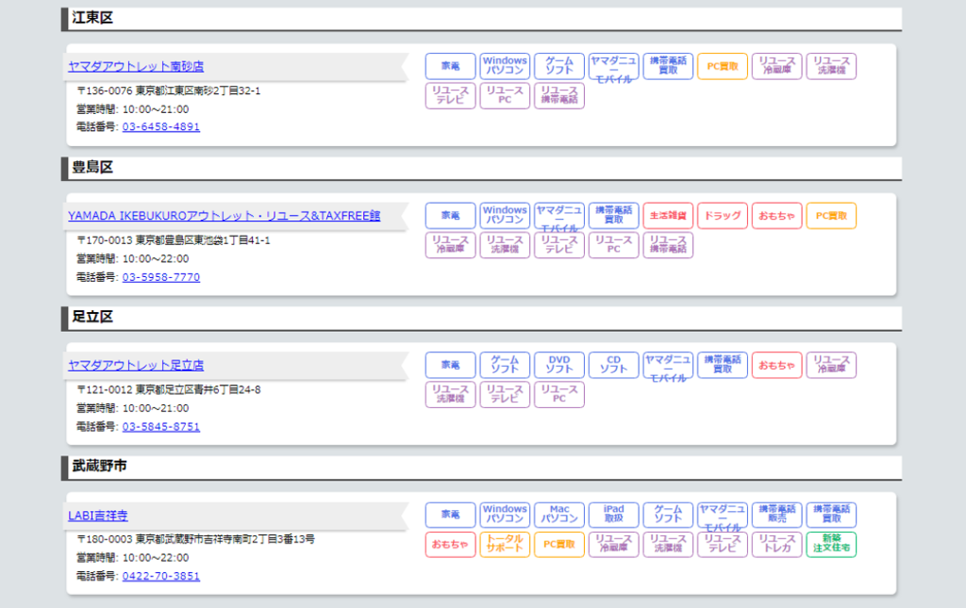This screenshot has height=608, width=966.
Task: Click 携帯電話販売 tag for LABI吉祥寺
Action: [x=777, y=515]
